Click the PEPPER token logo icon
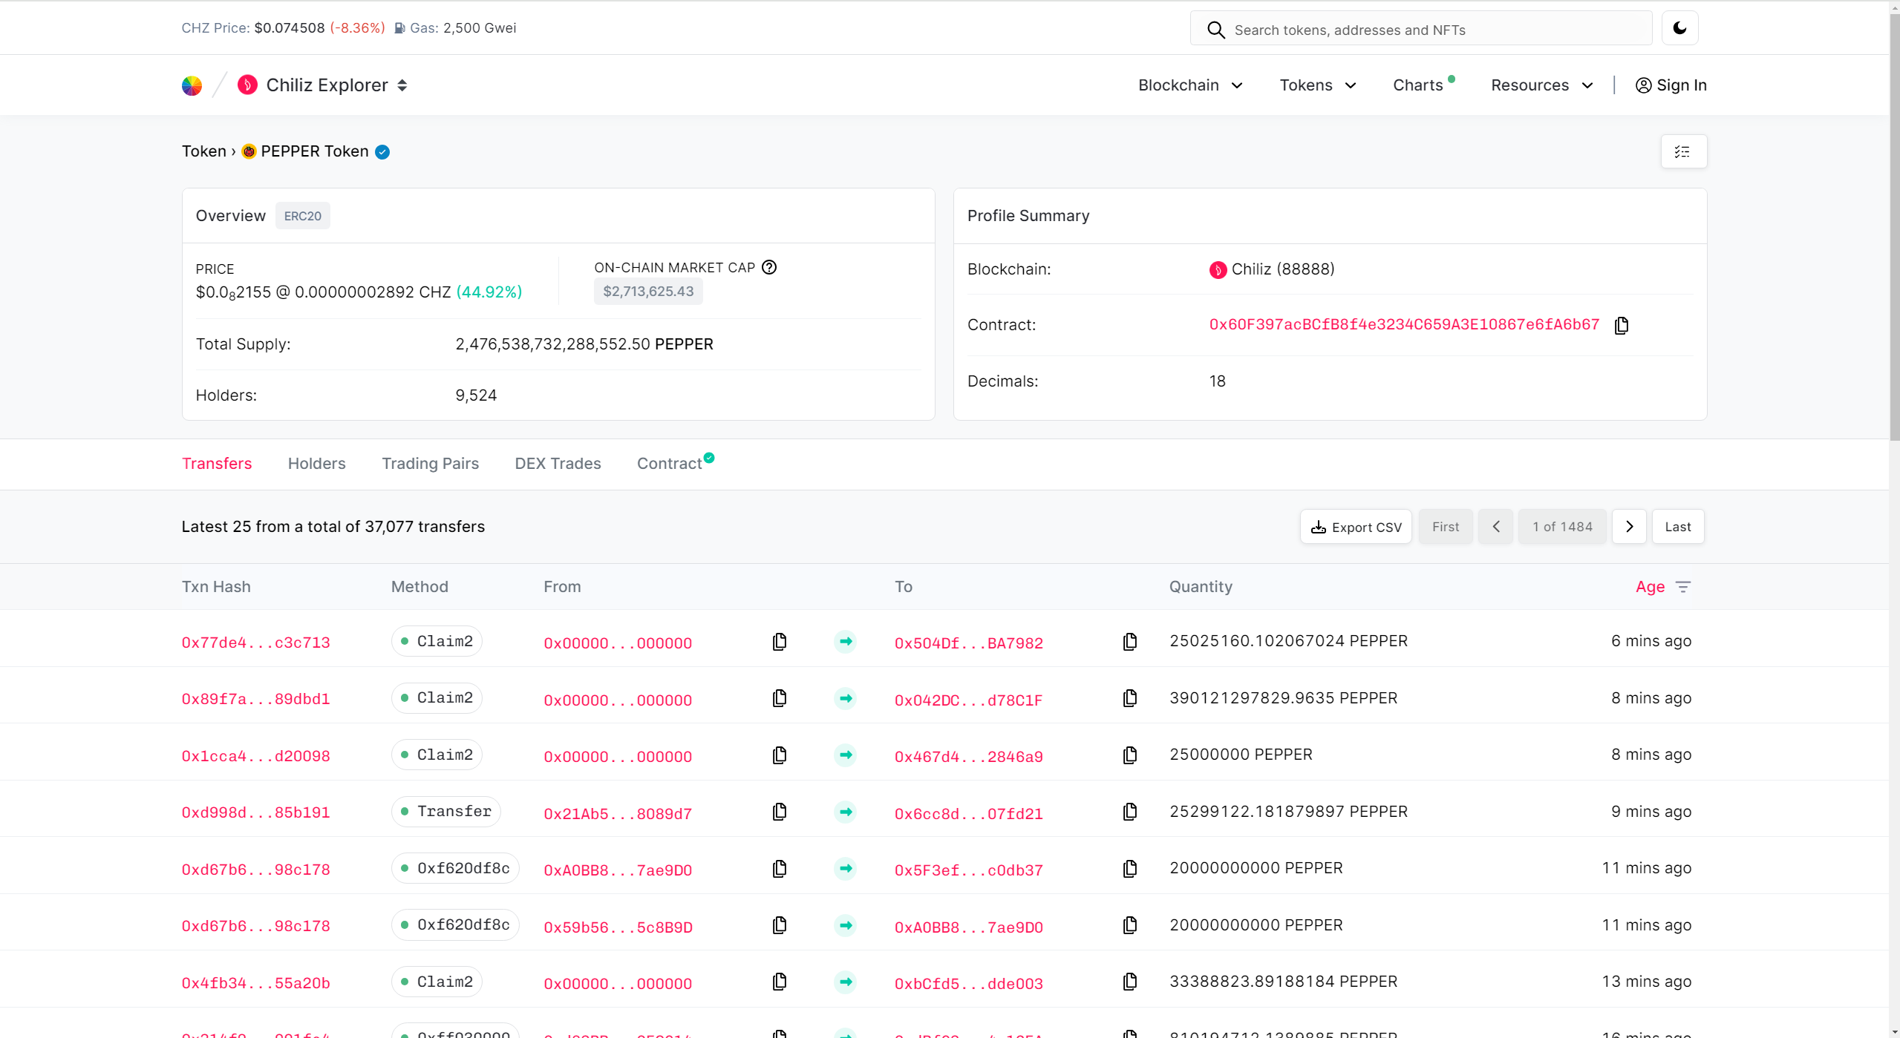 (x=249, y=151)
